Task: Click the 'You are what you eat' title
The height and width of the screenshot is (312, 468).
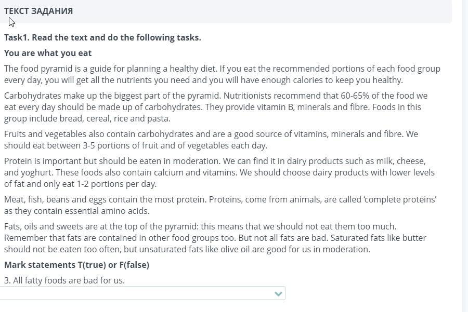Action: pos(48,53)
